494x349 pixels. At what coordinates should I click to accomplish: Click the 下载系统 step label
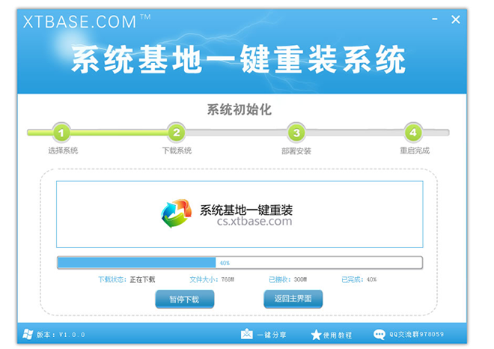(177, 151)
